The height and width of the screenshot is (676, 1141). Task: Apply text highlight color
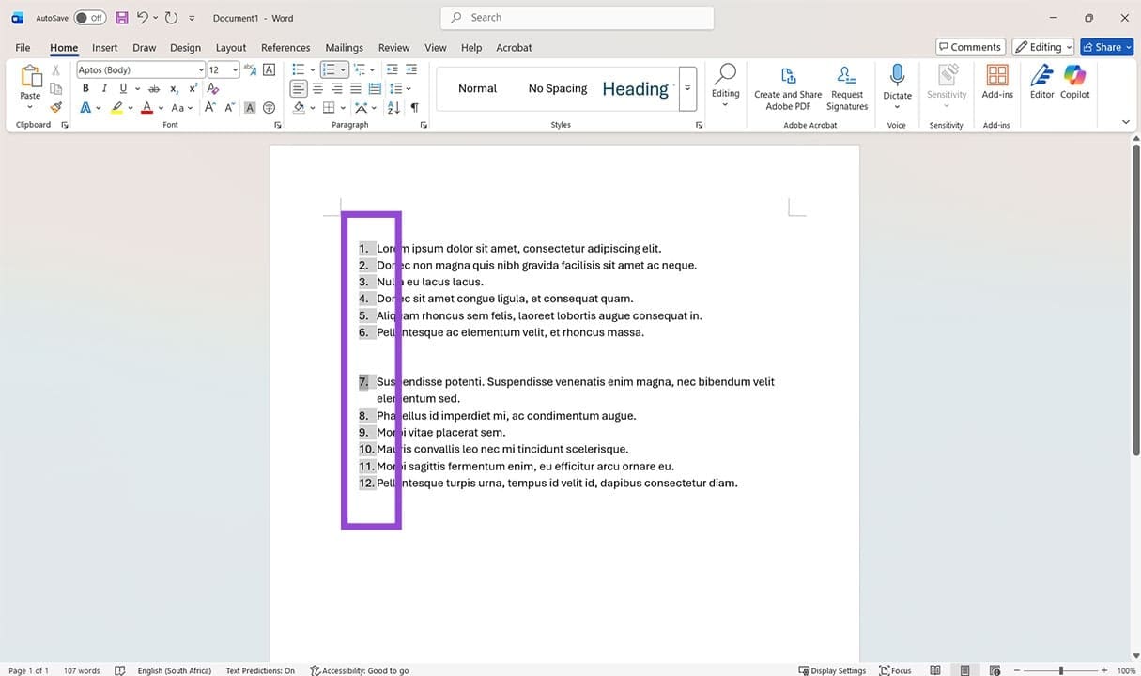pos(118,107)
